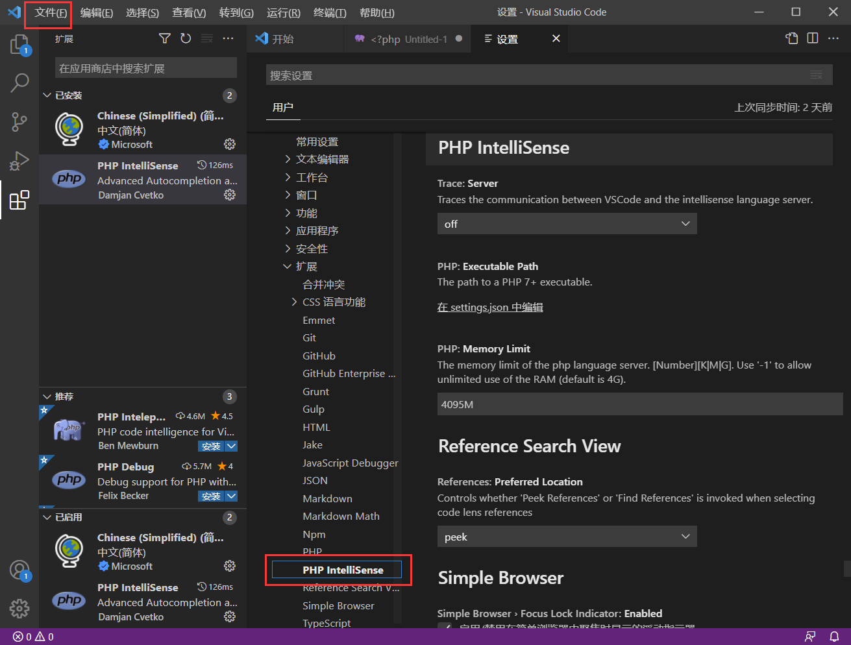Open the 编辑(E) menu

pos(97,12)
